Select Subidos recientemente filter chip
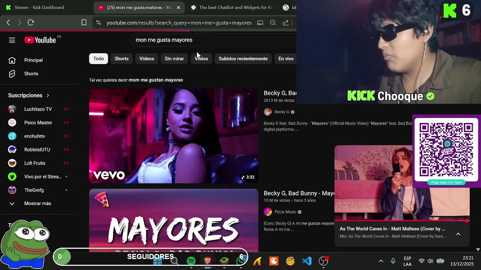The width and height of the screenshot is (481, 270). [x=243, y=58]
